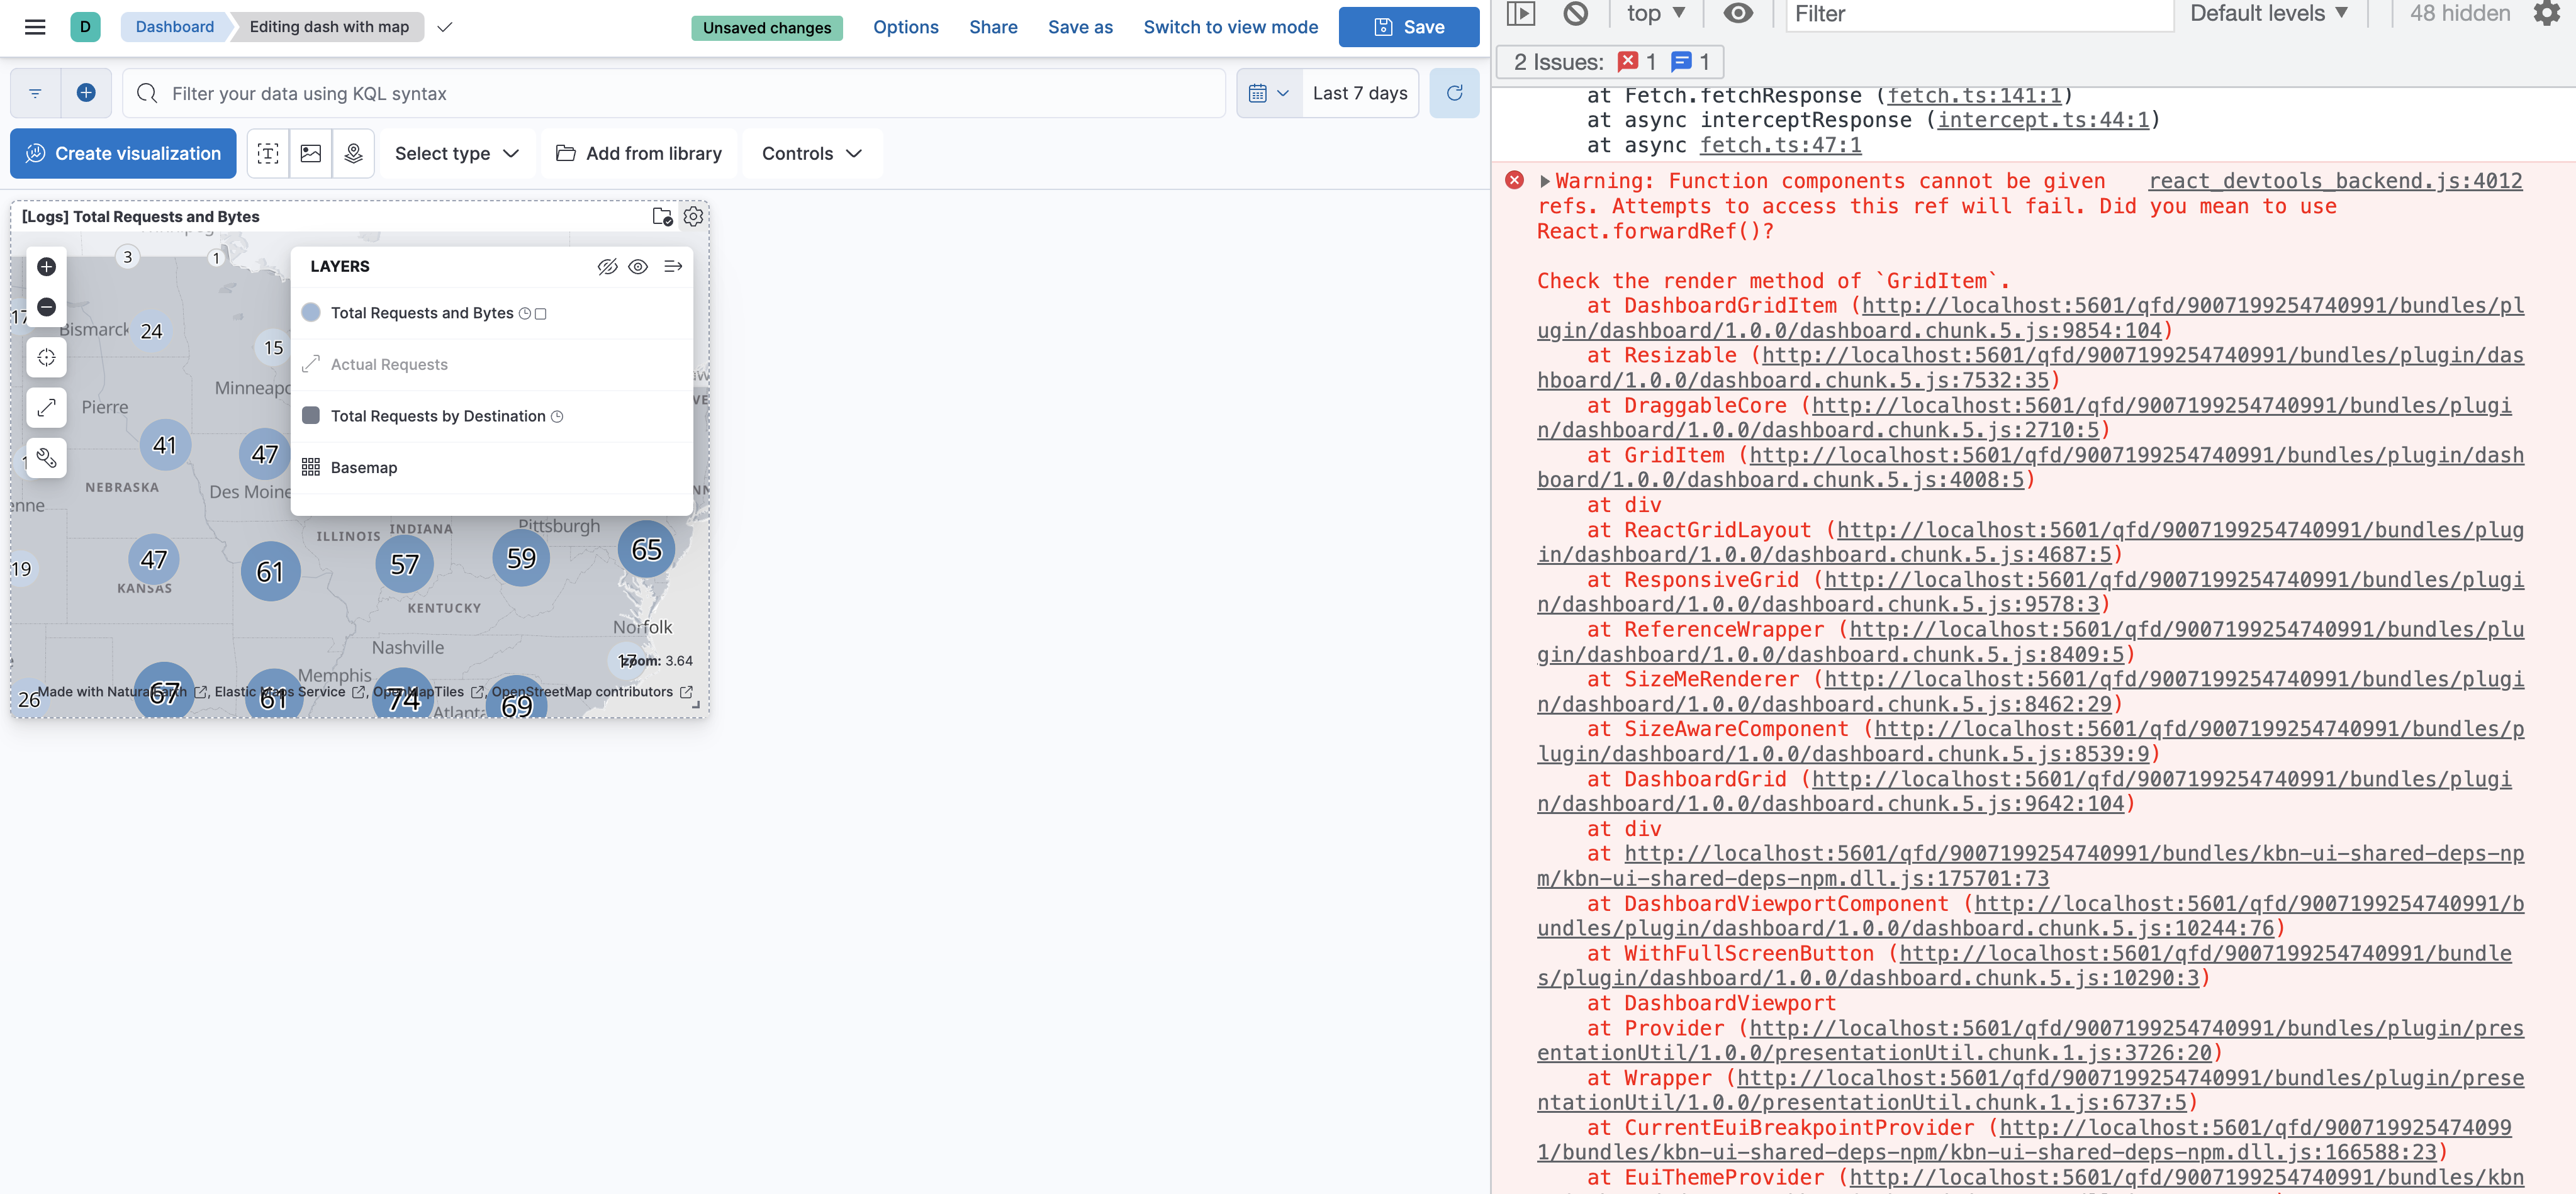This screenshot has height=1194, width=2576.
Task: Add a text panel to dashboard
Action: tap(268, 153)
